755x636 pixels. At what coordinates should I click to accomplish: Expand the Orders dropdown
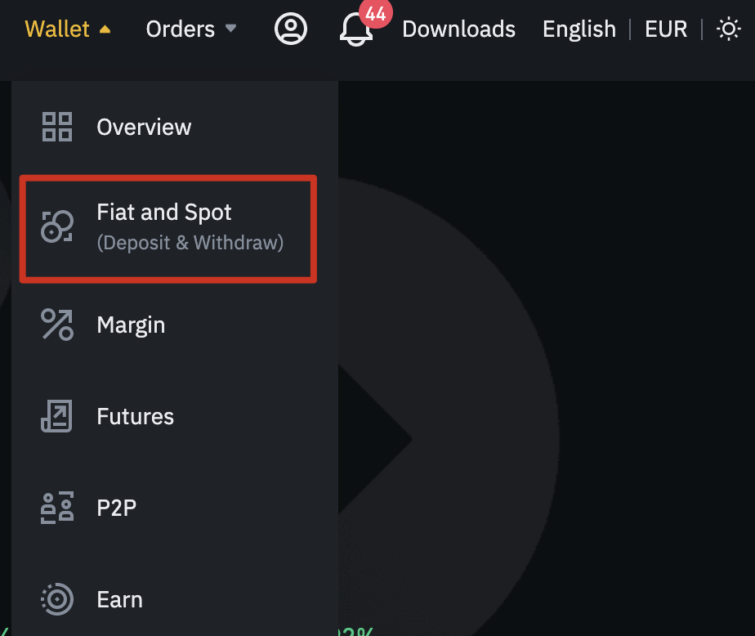coord(180,29)
